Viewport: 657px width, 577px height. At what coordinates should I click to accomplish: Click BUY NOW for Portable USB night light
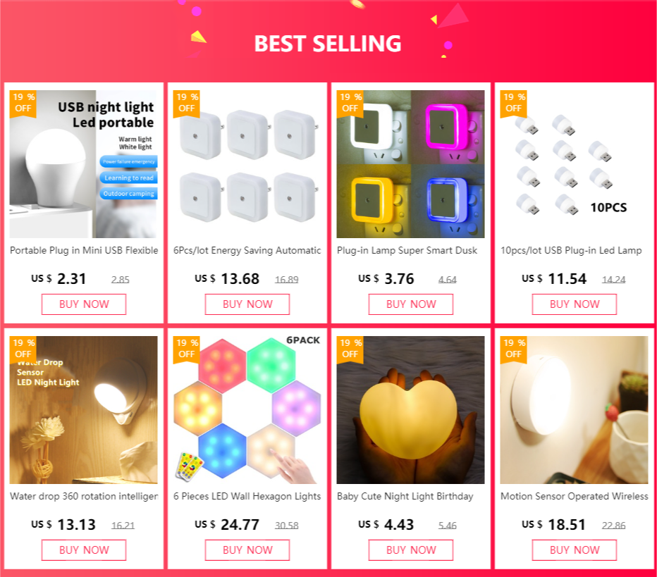(x=84, y=304)
